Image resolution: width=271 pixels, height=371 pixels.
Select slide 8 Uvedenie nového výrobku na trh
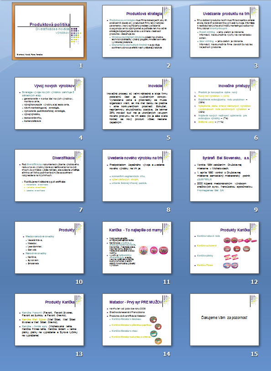(x=137, y=175)
